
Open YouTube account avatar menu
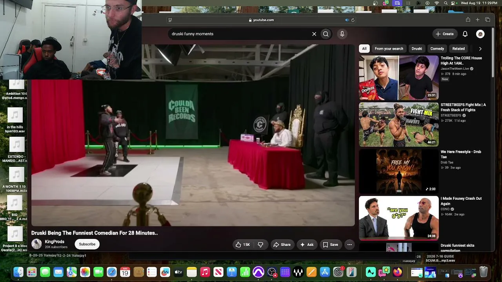point(480,34)
